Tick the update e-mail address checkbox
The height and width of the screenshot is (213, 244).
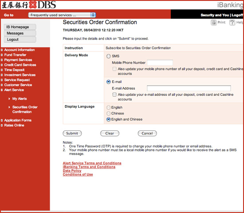click(x=114, y=95)
